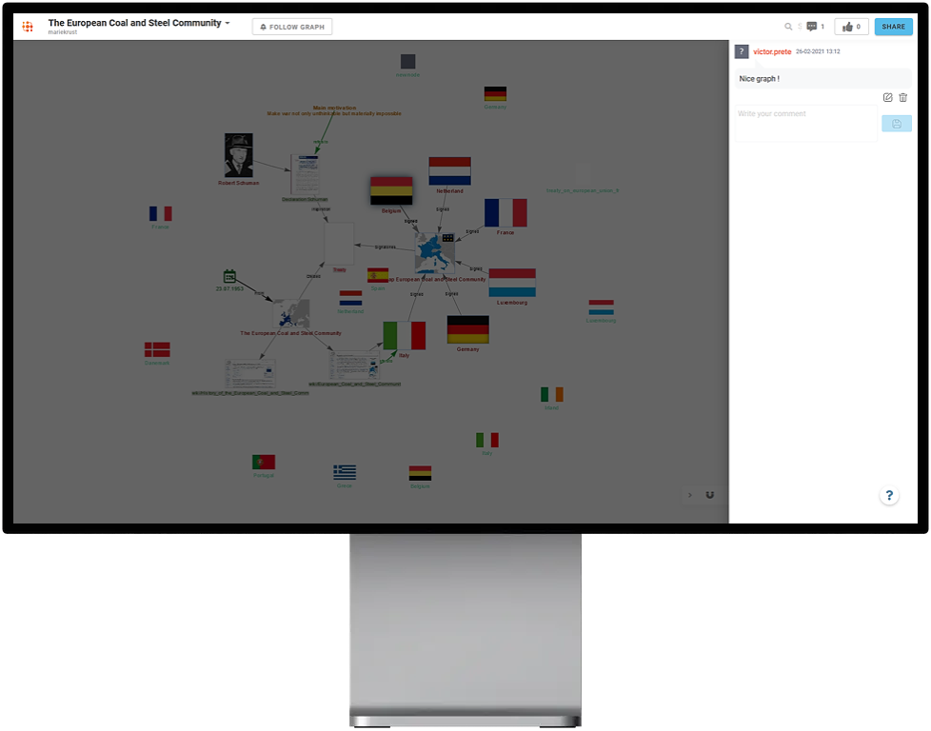This screenshot has width=931, height=731.
Task: Select wiki European_Coal_and_Steel_Communit page node
Action: point(354,365)
